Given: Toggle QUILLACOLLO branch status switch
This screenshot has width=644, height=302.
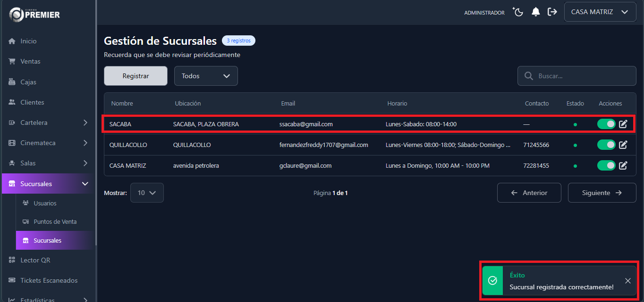Looking at the screenshot, I should point(606,145).
